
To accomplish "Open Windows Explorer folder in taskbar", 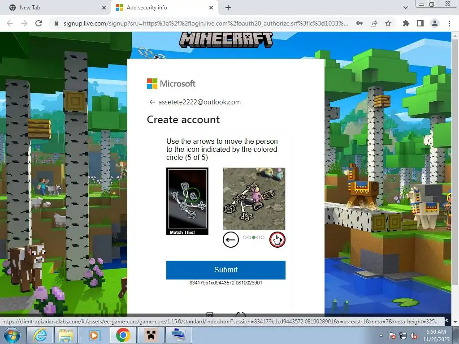I will [66, 335].
